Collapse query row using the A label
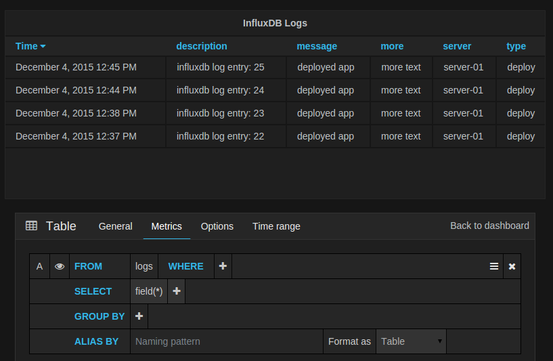Viewport: 553px width, 361px height. pos(39,266)
